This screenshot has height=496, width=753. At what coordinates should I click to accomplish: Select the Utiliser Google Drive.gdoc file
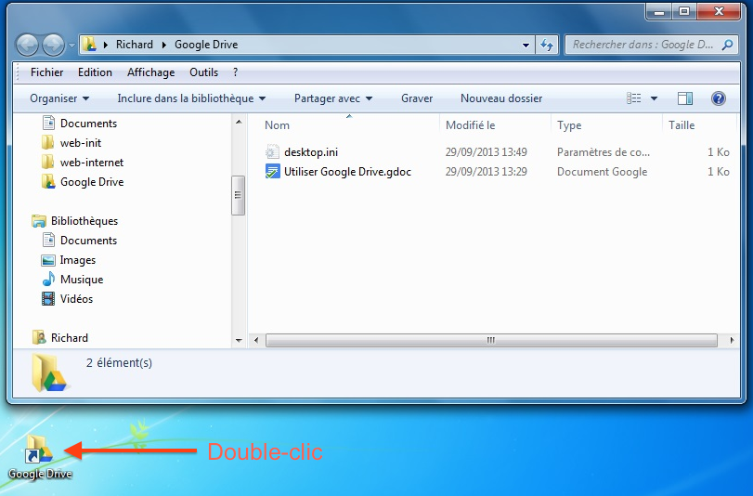(347, 172)
